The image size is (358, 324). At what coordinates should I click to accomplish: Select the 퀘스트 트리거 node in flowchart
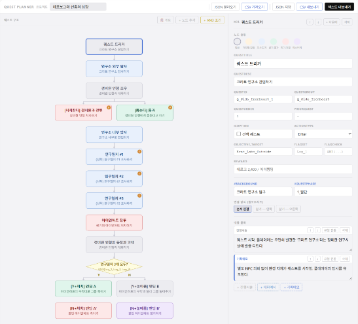coord(114,46)
